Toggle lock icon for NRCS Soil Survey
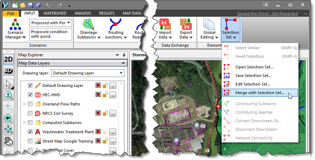 (105, 113)
